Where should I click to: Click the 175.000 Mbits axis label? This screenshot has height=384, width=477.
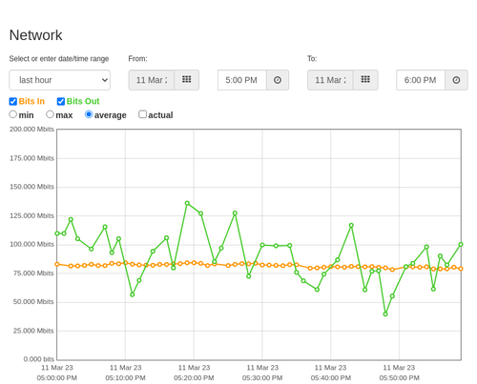point(31,158)
